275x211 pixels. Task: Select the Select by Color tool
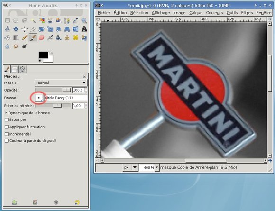pos(42,20)
